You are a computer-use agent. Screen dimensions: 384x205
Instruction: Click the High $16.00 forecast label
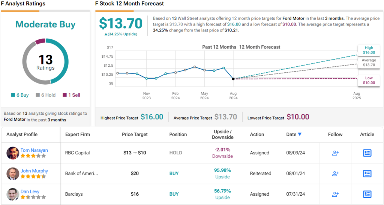369,50
